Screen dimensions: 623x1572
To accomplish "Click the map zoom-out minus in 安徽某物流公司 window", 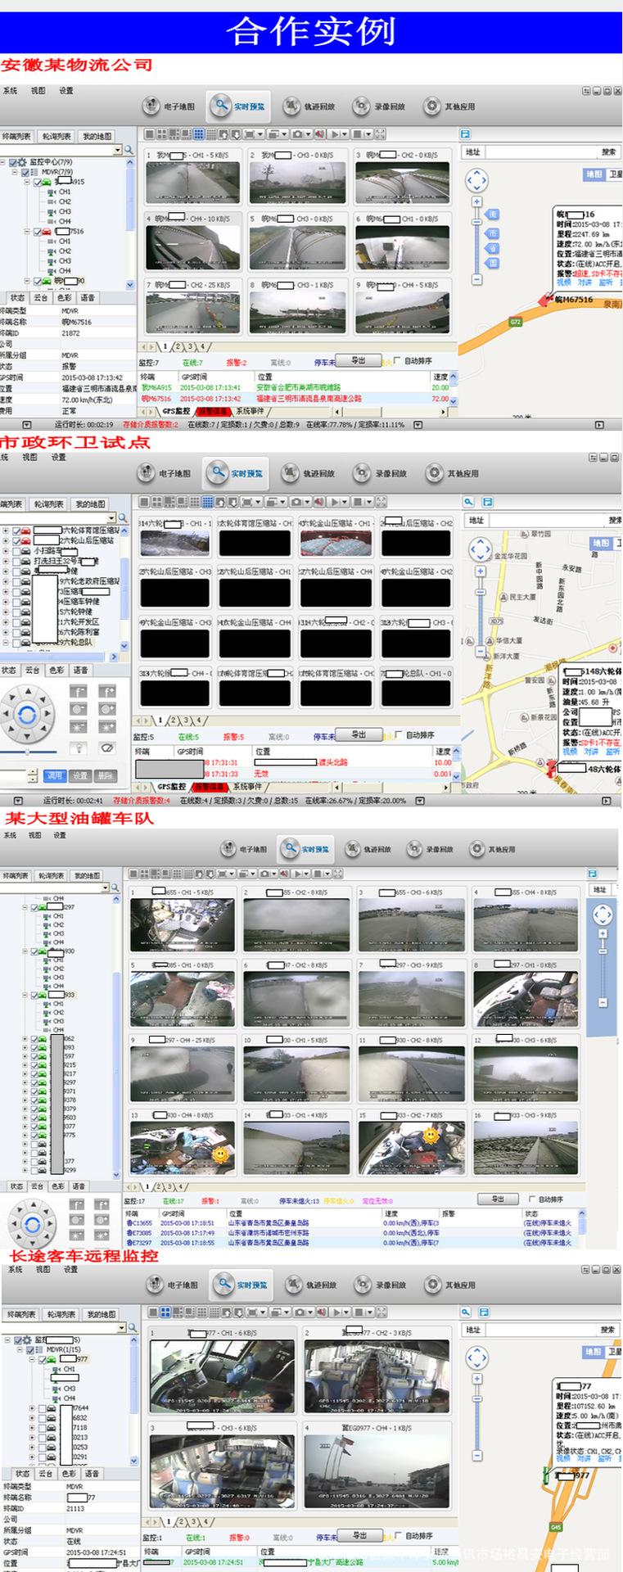I will pos(476,280).
